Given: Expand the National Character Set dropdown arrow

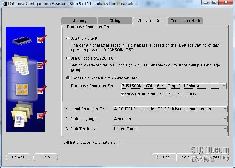Looking at the screenshot, I should coord(225,109).
